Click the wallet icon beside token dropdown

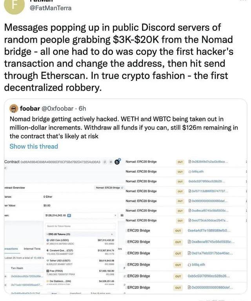122,215
